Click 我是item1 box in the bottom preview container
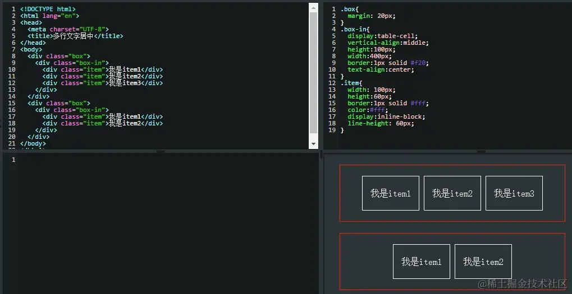 pos(422,262)
